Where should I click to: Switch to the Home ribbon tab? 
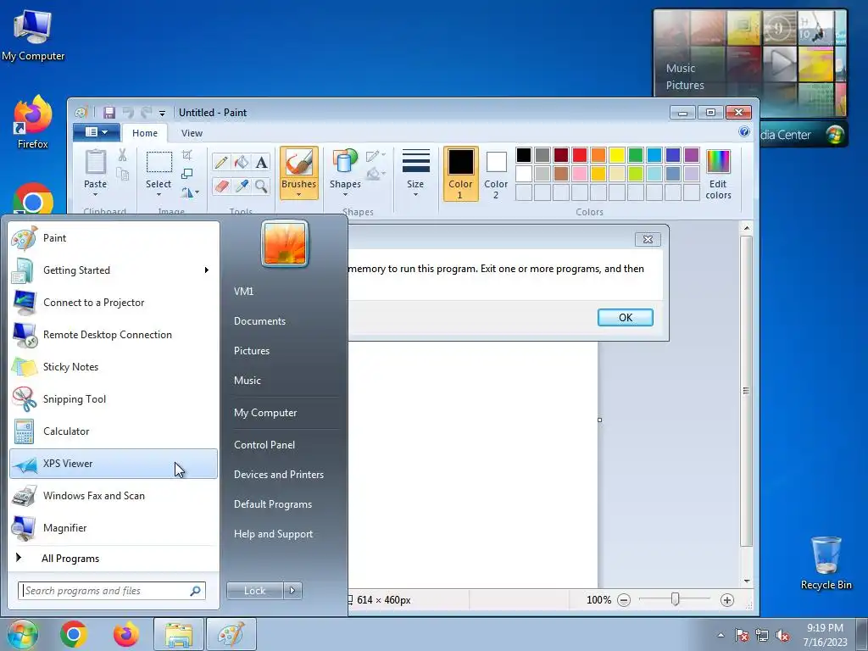[x=145, y=133]
